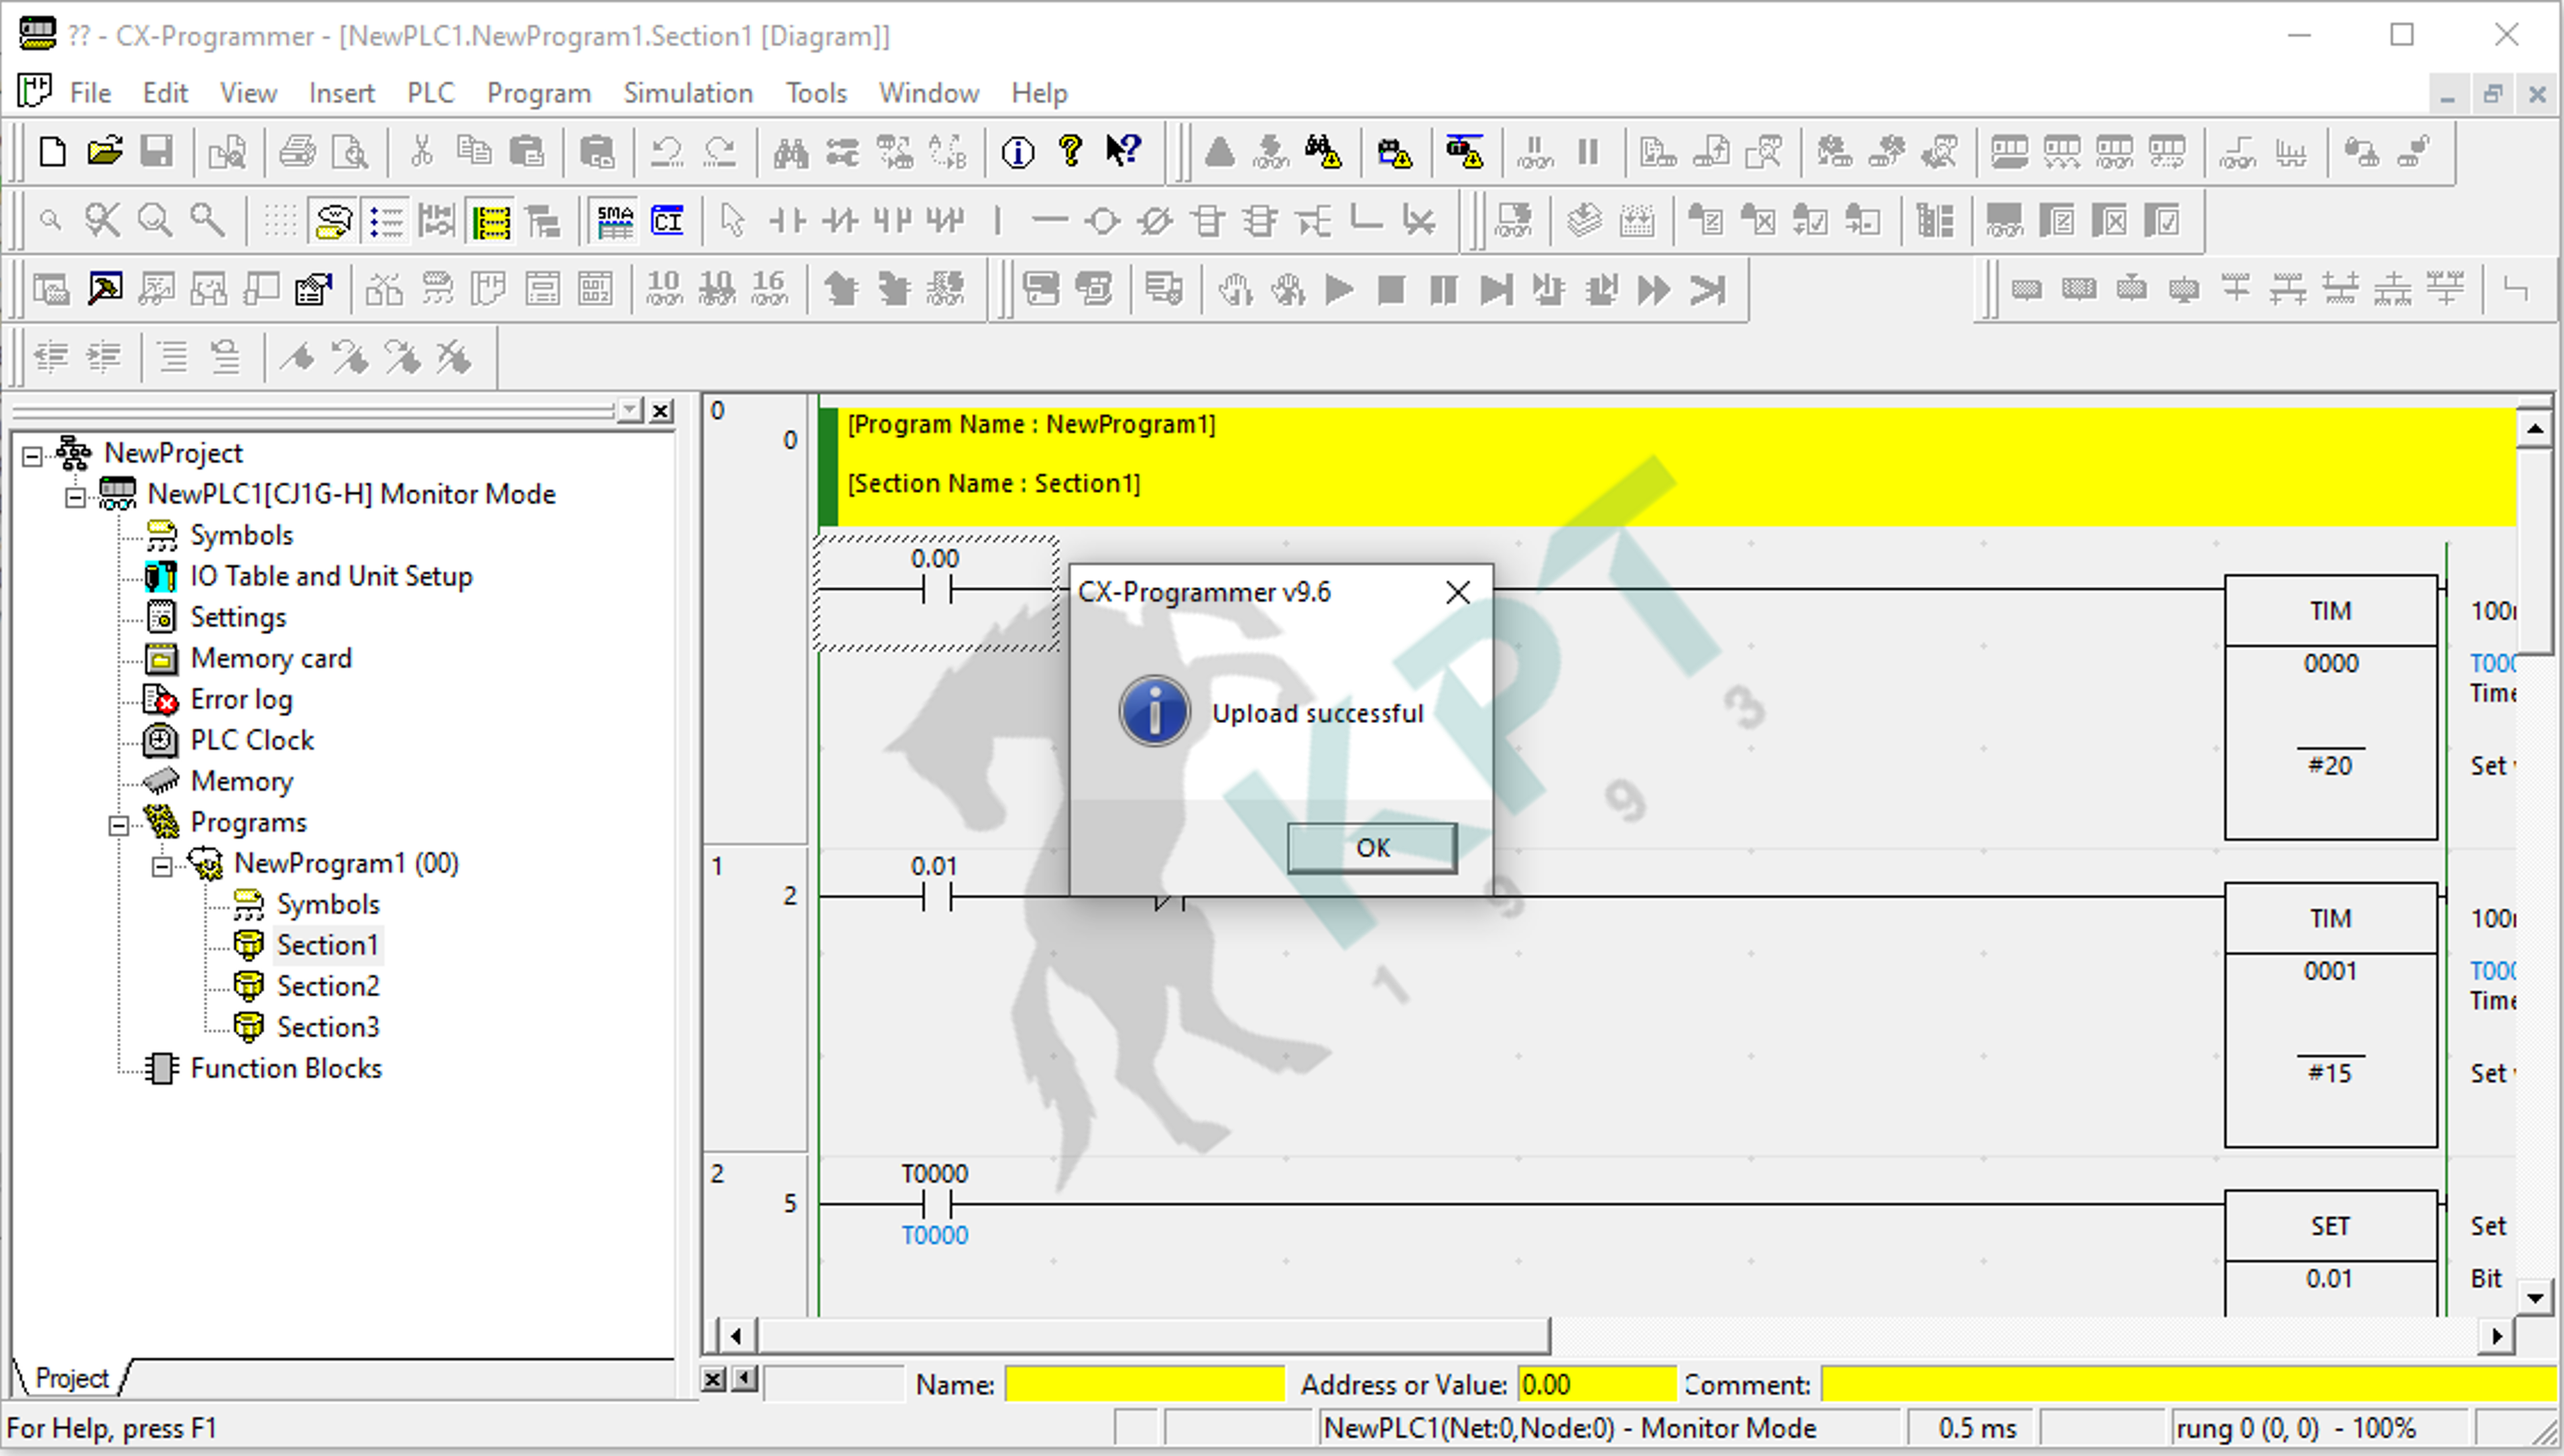The width and height of the screenshot is (2564, 1456).
Task: Click the Continuous Step Run double-arrow button
Action: pyautogui.click(x=1653, y=290)
